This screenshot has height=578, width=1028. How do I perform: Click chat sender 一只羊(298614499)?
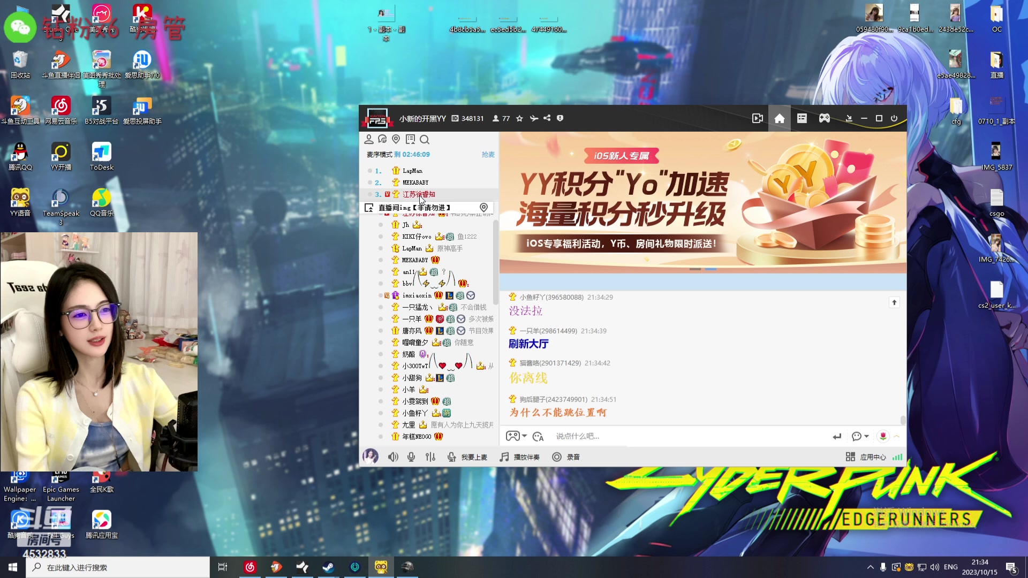[548, 331]
